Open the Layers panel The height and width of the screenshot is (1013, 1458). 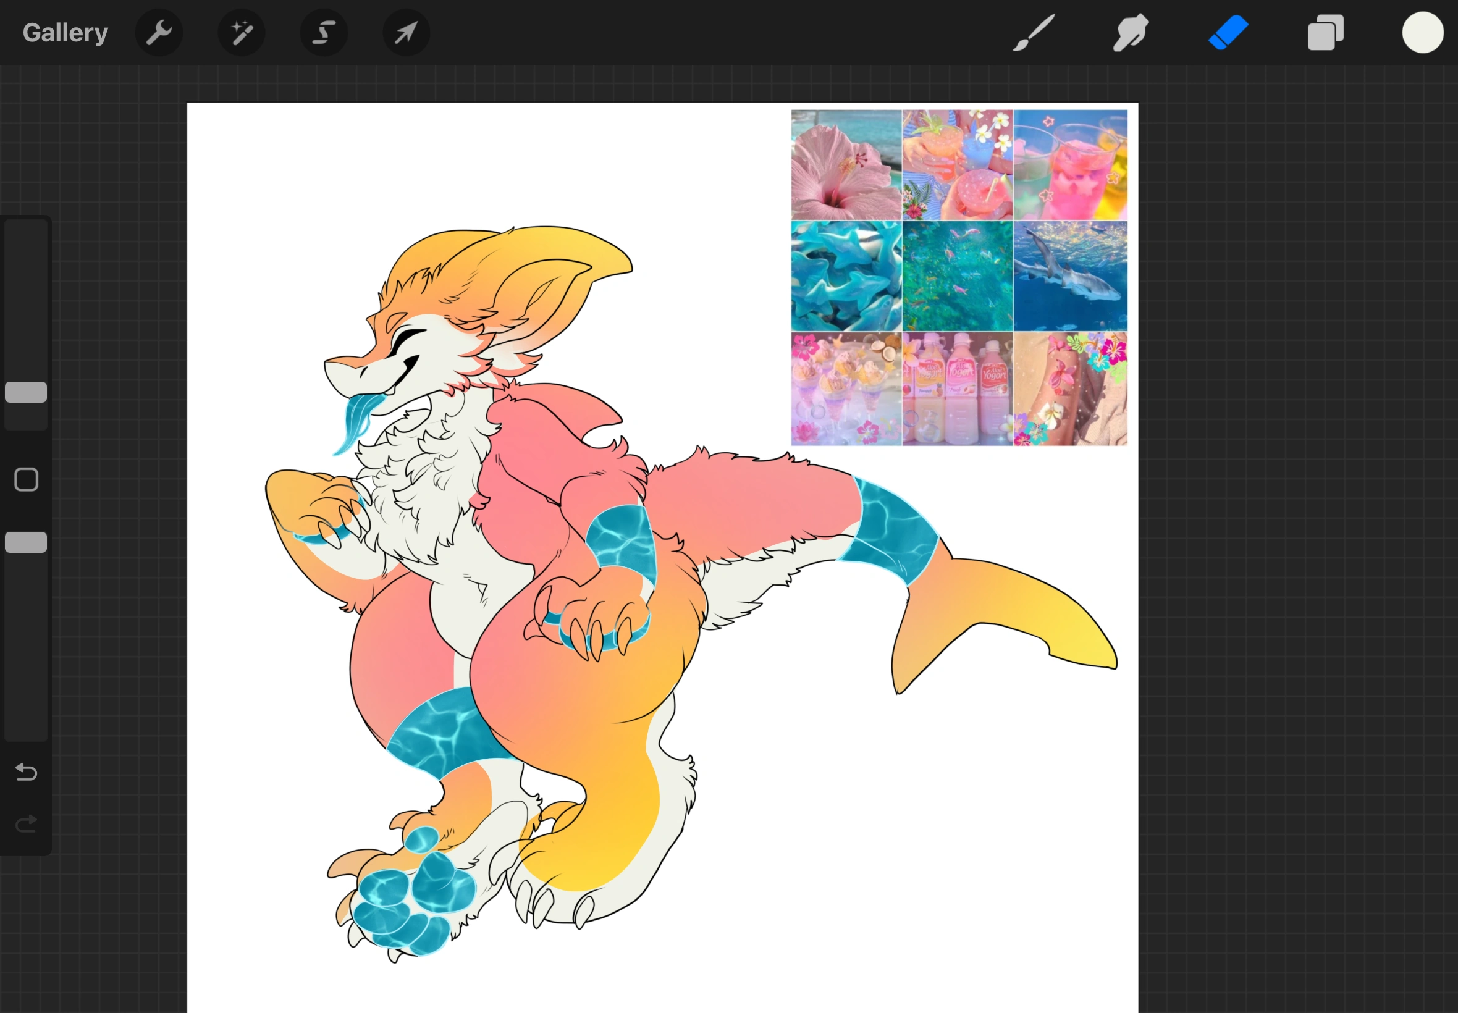1325,32
